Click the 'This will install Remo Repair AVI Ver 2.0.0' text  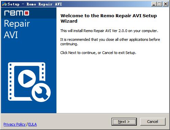point(109,31)
